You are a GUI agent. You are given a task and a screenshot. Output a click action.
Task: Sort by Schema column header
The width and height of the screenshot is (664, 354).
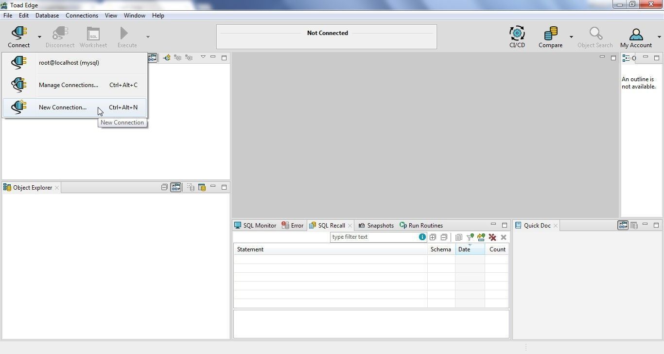tap(441, 249)
